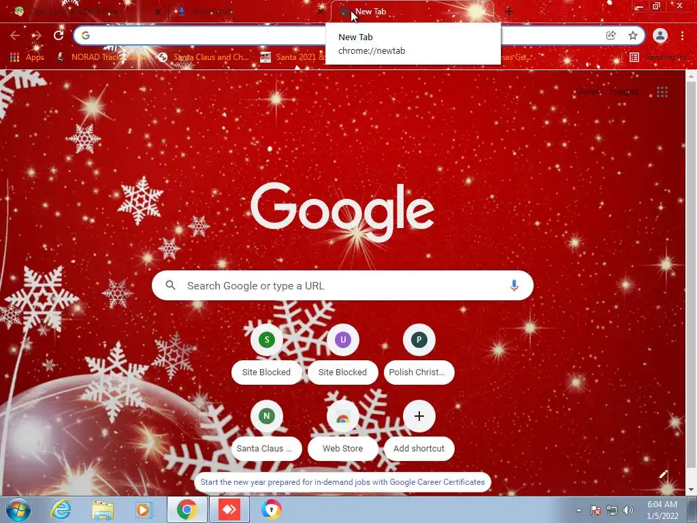Select the New Tab tab
The image size is (697, 523).
(411, 12)
